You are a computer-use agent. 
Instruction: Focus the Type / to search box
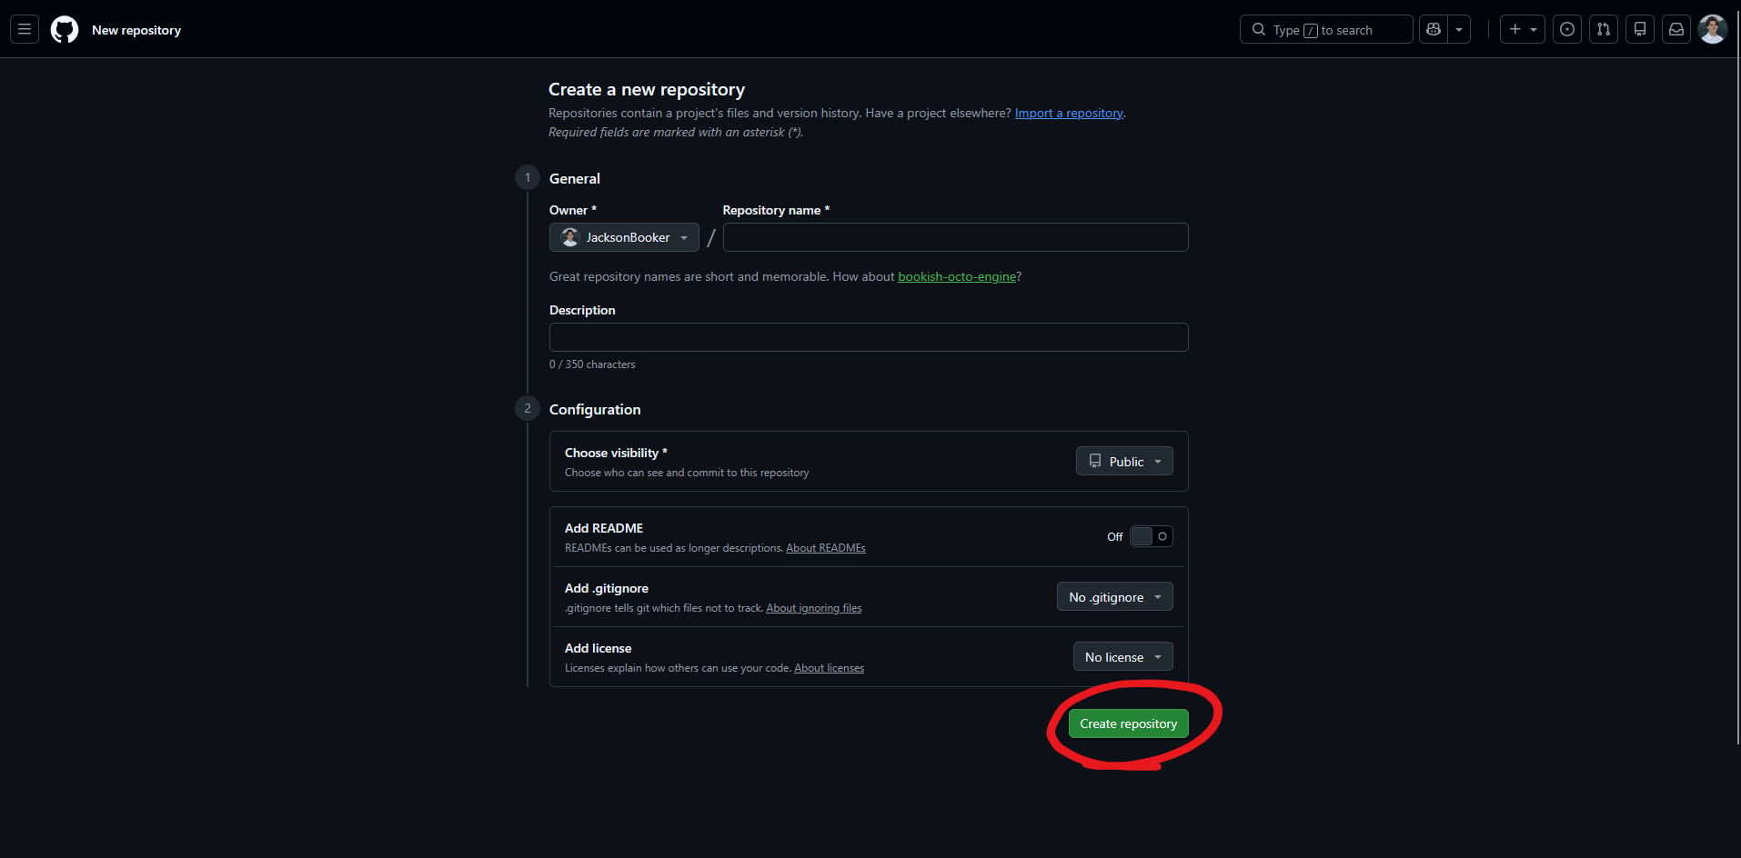(x=1326, y=30)
